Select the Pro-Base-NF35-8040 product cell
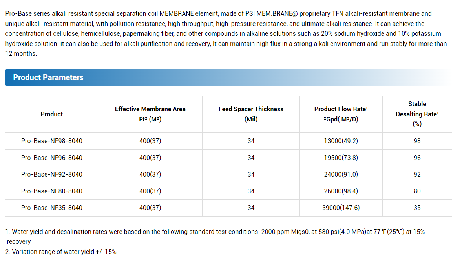This screenshot has height=263, width=462. coord(51,208)
